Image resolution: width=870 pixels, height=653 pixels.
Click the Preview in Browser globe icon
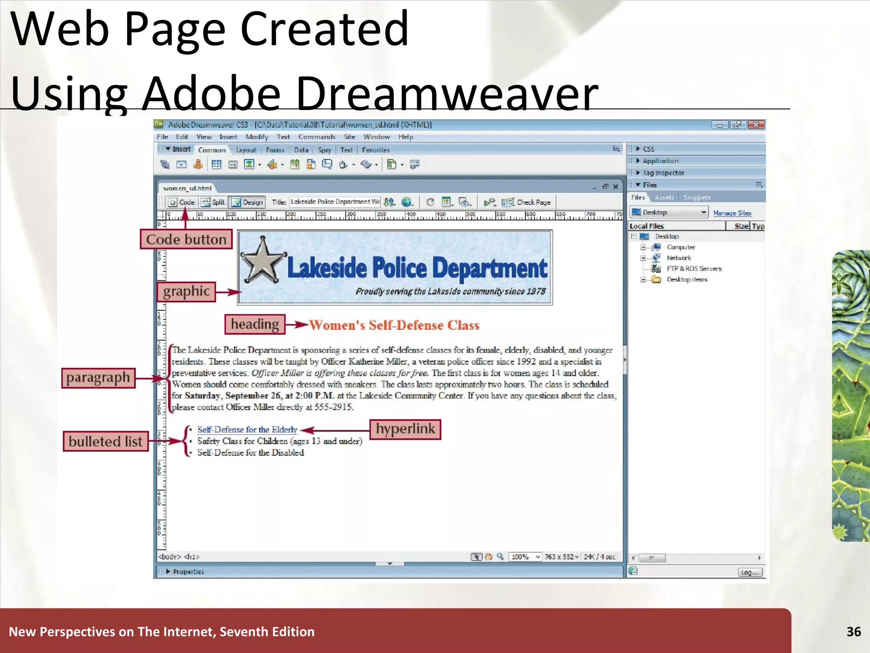(x=407, y=202)
